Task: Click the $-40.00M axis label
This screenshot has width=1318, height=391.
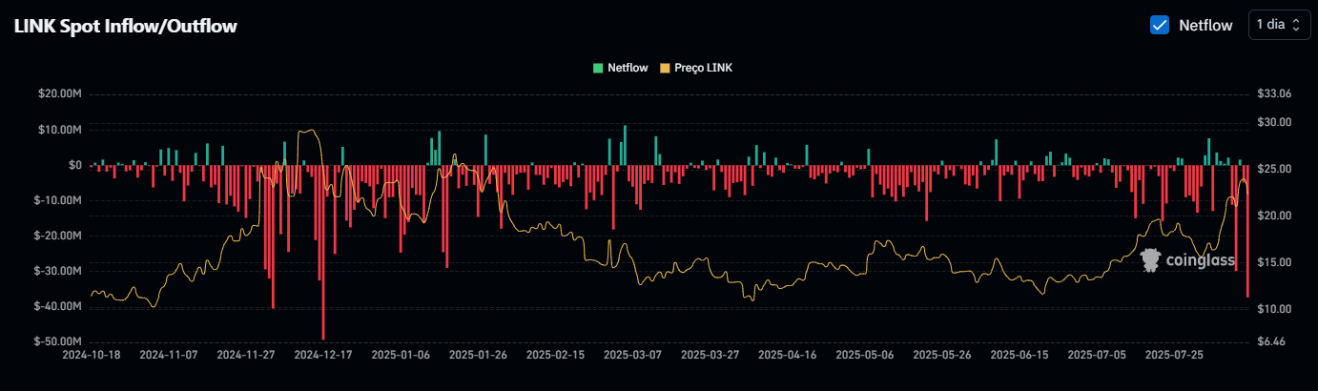Action: (57, 306)
